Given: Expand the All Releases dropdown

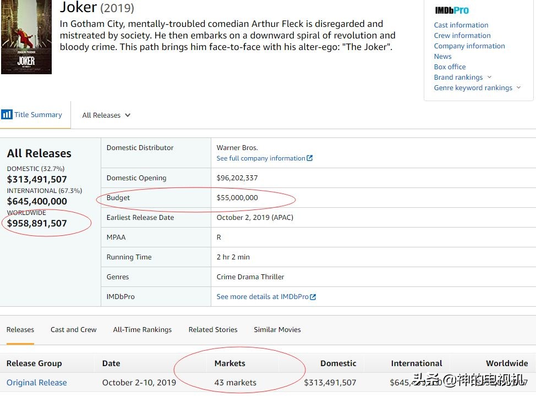Looking at the screenshot, I should coord(106,115).
